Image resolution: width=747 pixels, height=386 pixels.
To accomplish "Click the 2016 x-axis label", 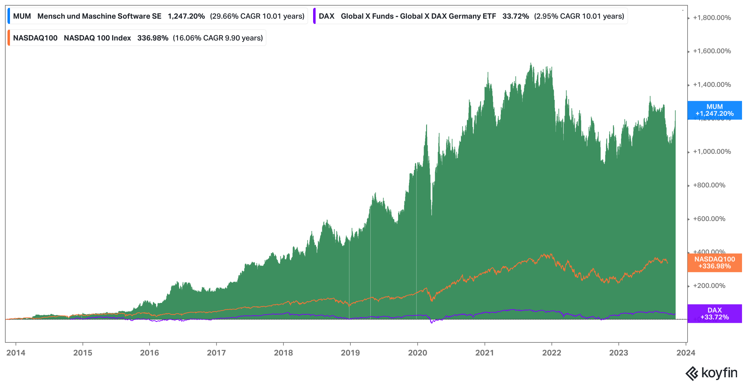I will [x=149, y=353].
